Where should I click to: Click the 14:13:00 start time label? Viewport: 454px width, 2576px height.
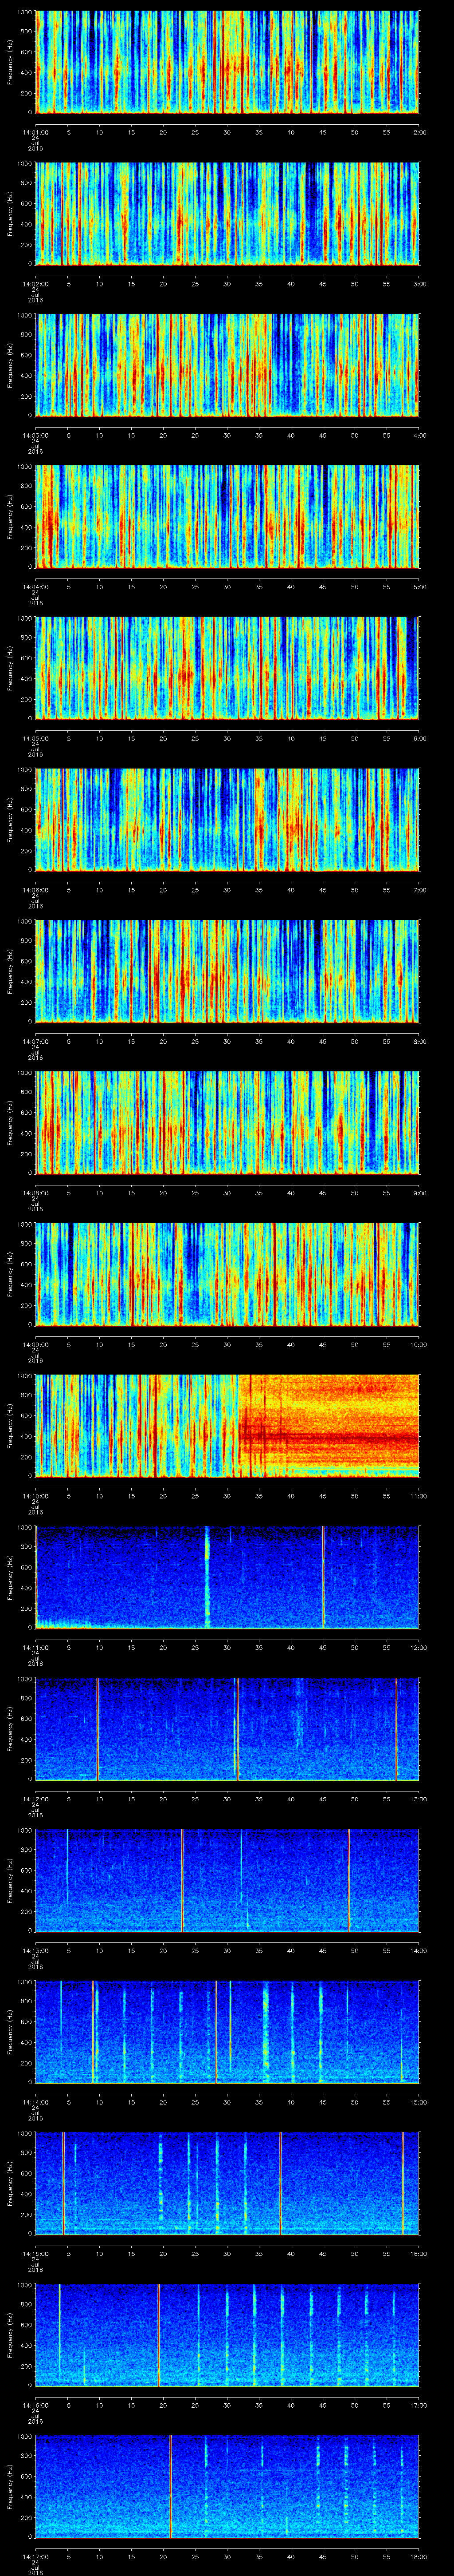point(35,1950)
